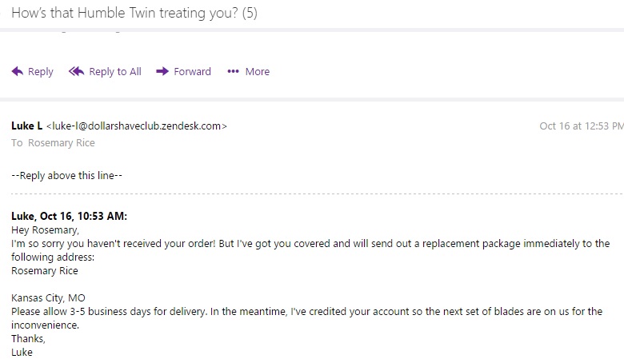Viewport: 624px width, 363px height.
Task: Click the More ellipsis dots icon
Action: point(233,72)
